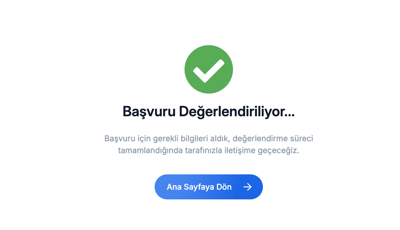
Task: Click the Ana Sayfaya Dön button
Action: pyautogui.click(x=209, y=187)
